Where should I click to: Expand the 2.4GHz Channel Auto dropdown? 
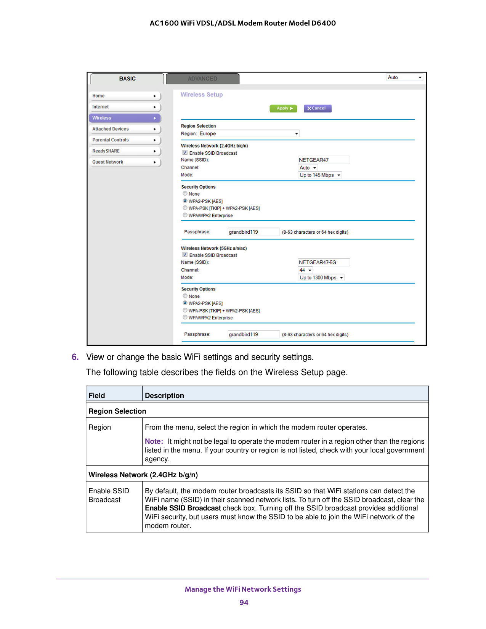click(308, 168)
